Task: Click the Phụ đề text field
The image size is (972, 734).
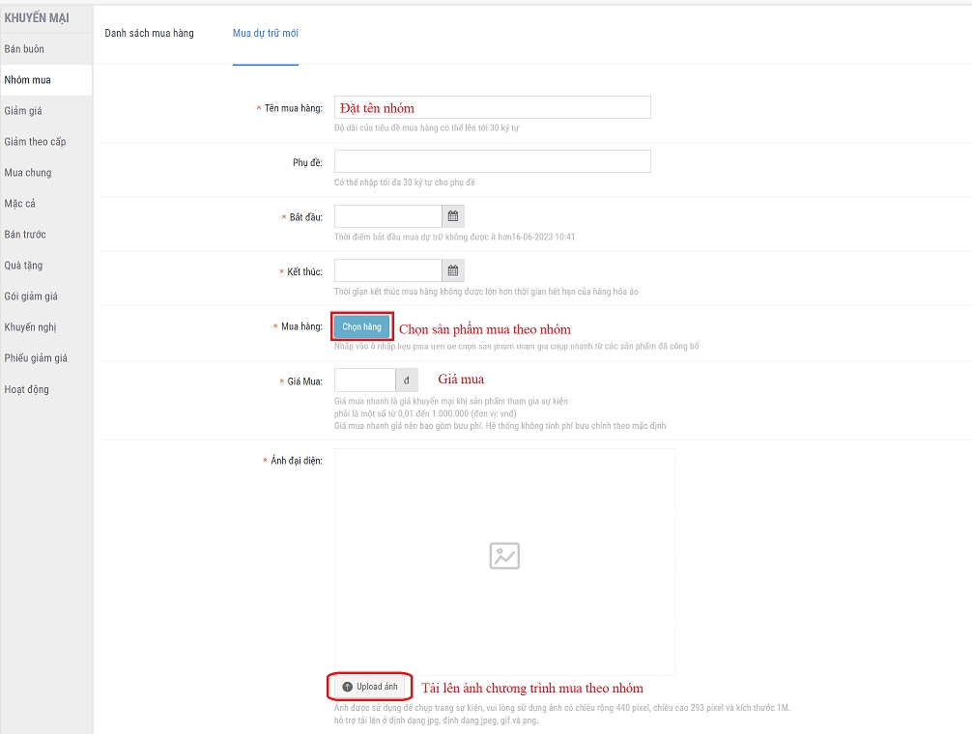Action: click(492, 161)
